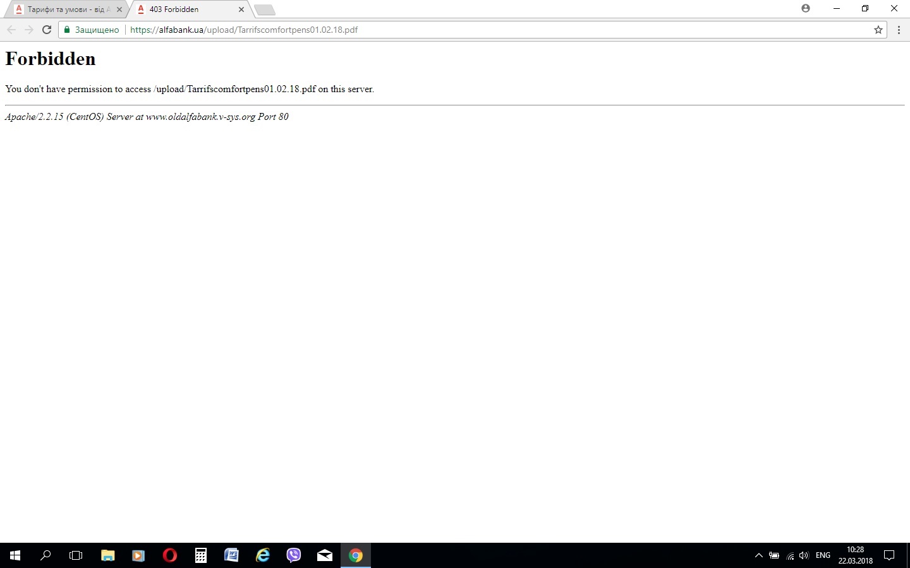
Task: Switch the ENG input language indicator
Action: click(x=823, y=555)
